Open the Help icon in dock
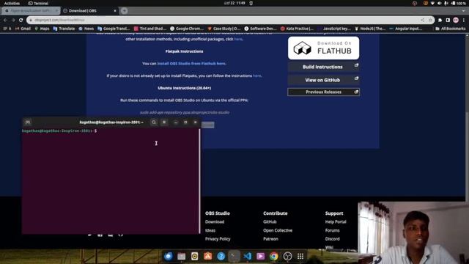The height and width of the screenshot is (264, 469). pos(221,256)
